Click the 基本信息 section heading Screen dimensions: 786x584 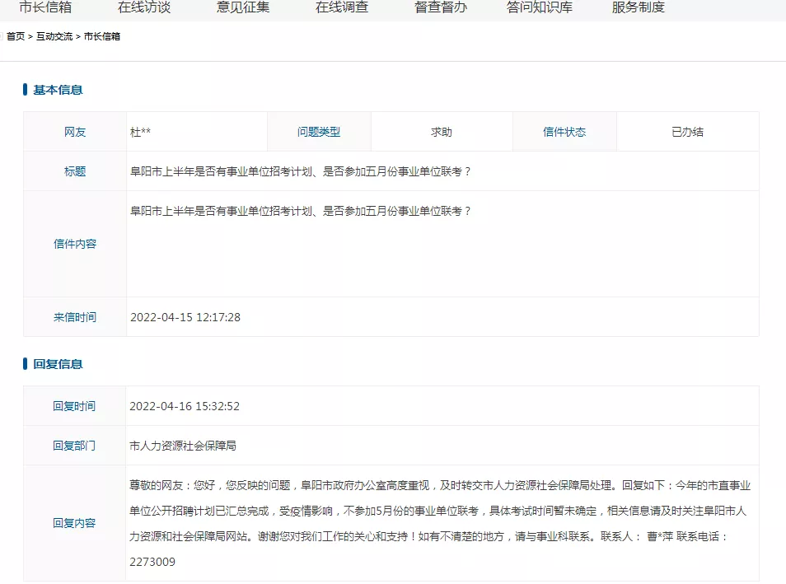pos(58,90)
